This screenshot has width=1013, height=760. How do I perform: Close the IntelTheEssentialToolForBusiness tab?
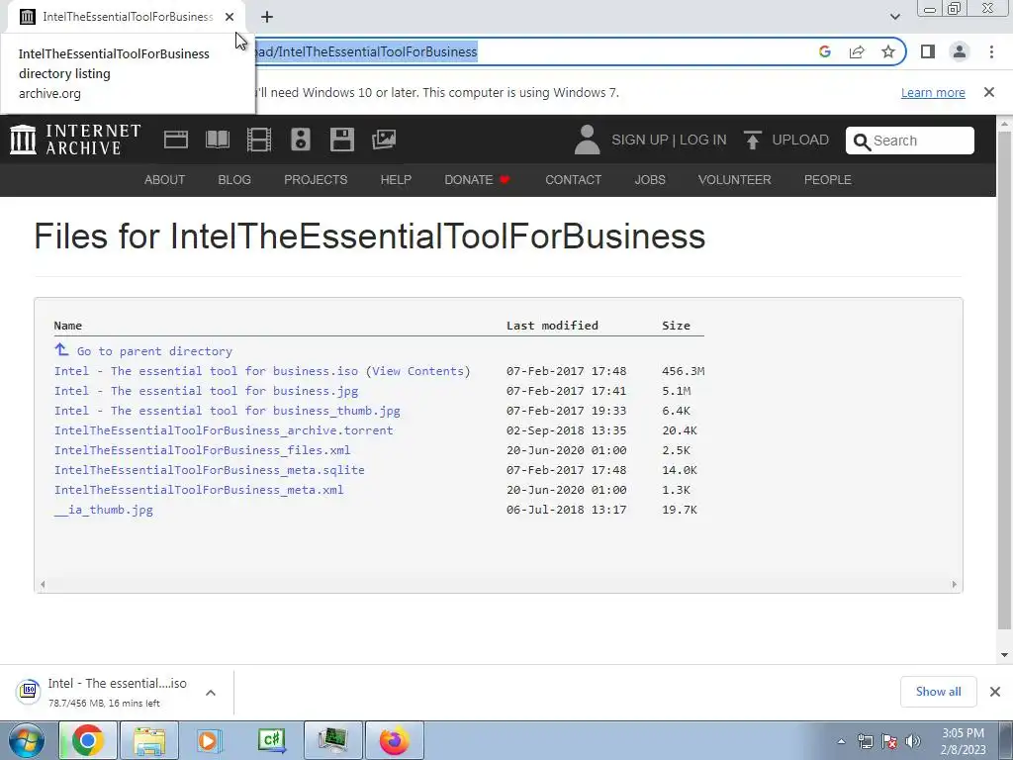[x=230, y=17]
